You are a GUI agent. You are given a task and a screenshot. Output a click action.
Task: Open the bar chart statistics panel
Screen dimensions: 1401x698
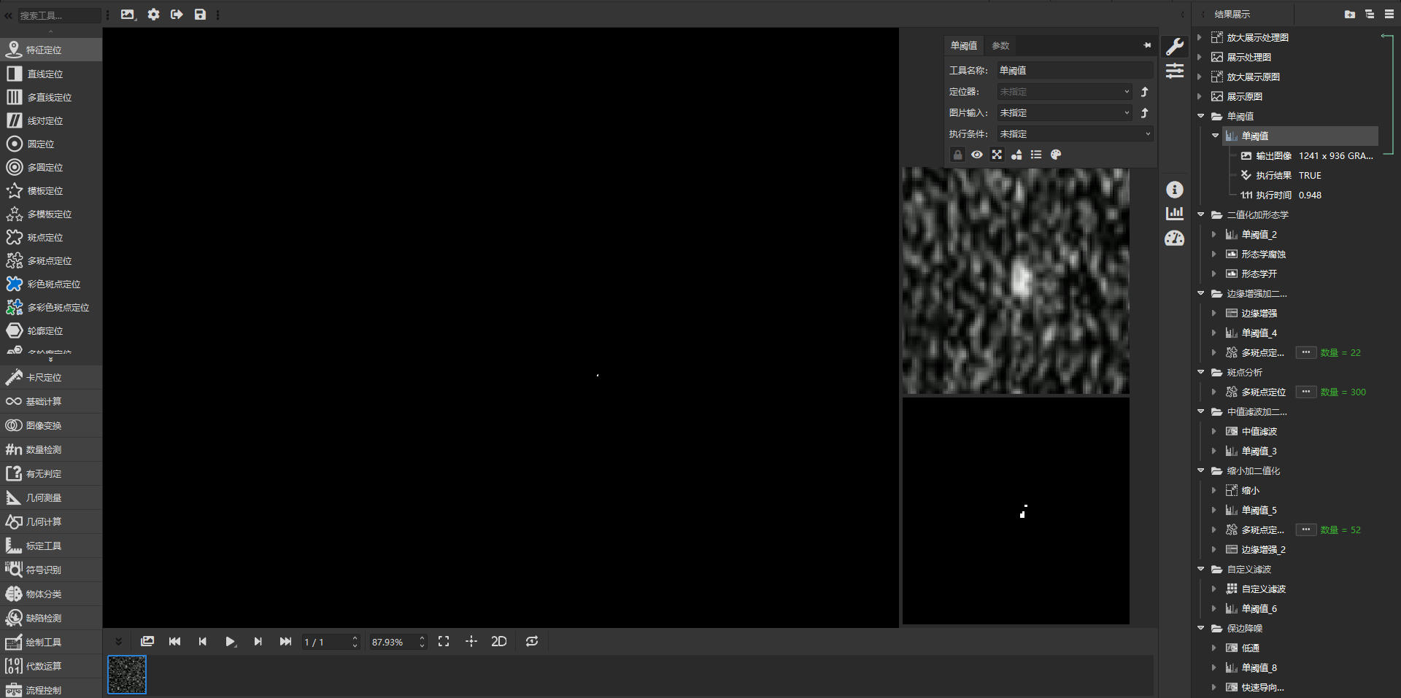(1174, 214)
